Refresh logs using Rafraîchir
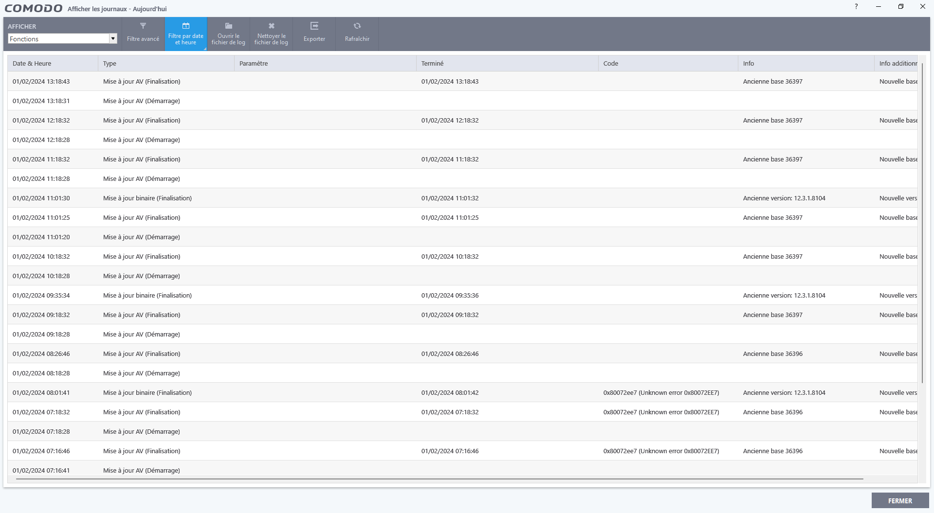 coord(357,34)
